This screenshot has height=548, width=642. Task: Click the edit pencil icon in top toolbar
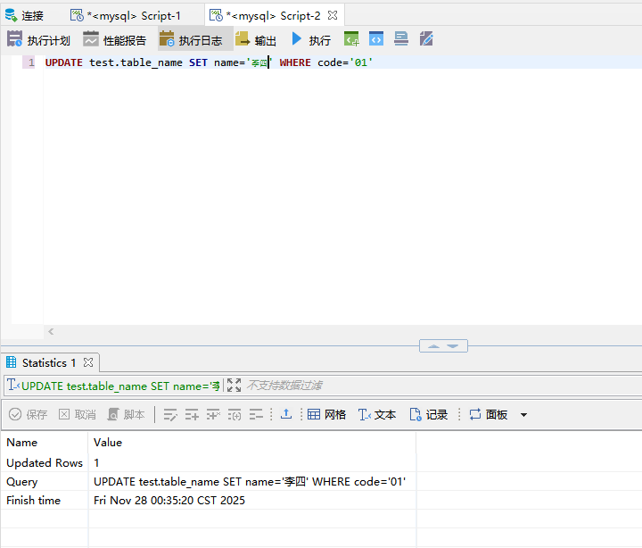pos(426,39)
